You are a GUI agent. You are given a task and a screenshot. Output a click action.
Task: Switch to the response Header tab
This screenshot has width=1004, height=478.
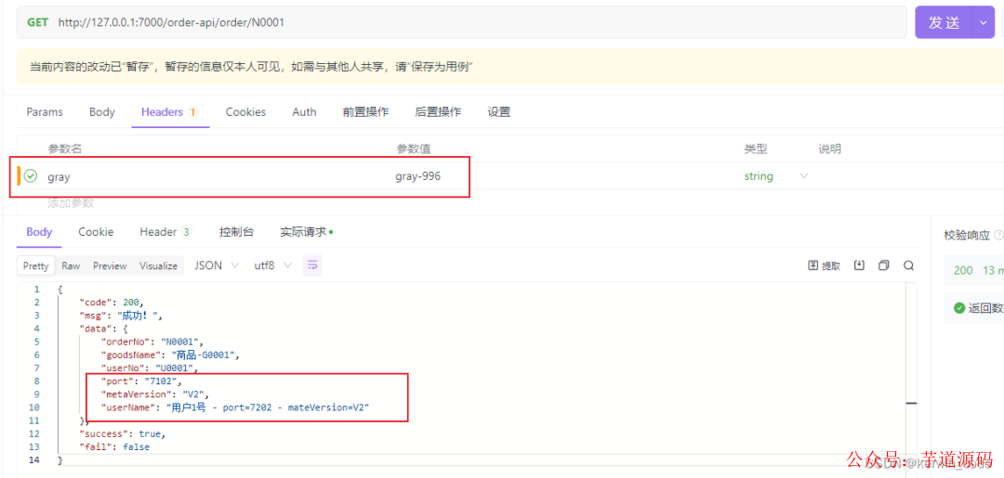[165, 232]
